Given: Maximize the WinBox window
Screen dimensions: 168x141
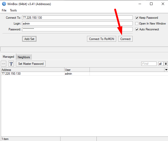Looking at the screenshot, I should tap(151, 4).
